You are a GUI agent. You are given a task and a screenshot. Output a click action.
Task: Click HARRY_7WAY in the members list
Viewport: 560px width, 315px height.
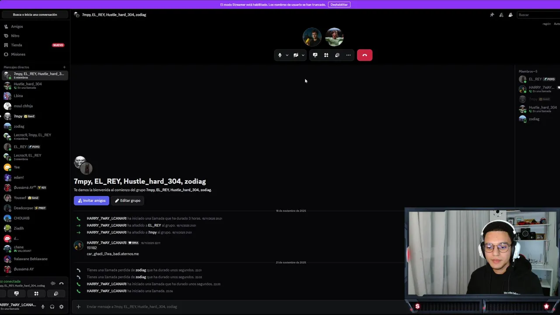coord(538,89)
